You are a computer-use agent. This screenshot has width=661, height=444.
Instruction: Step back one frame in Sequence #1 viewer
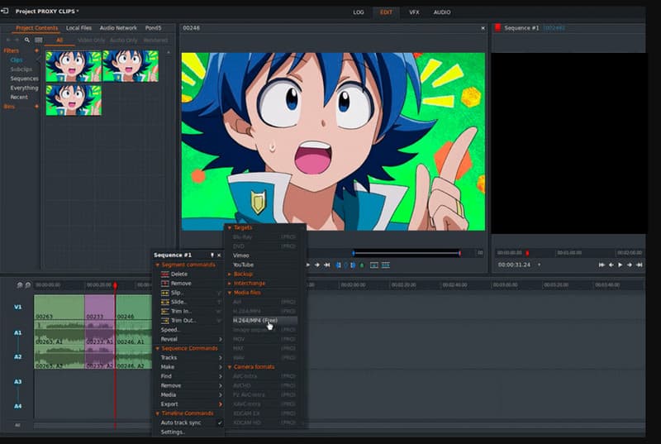tap(611, 265)
